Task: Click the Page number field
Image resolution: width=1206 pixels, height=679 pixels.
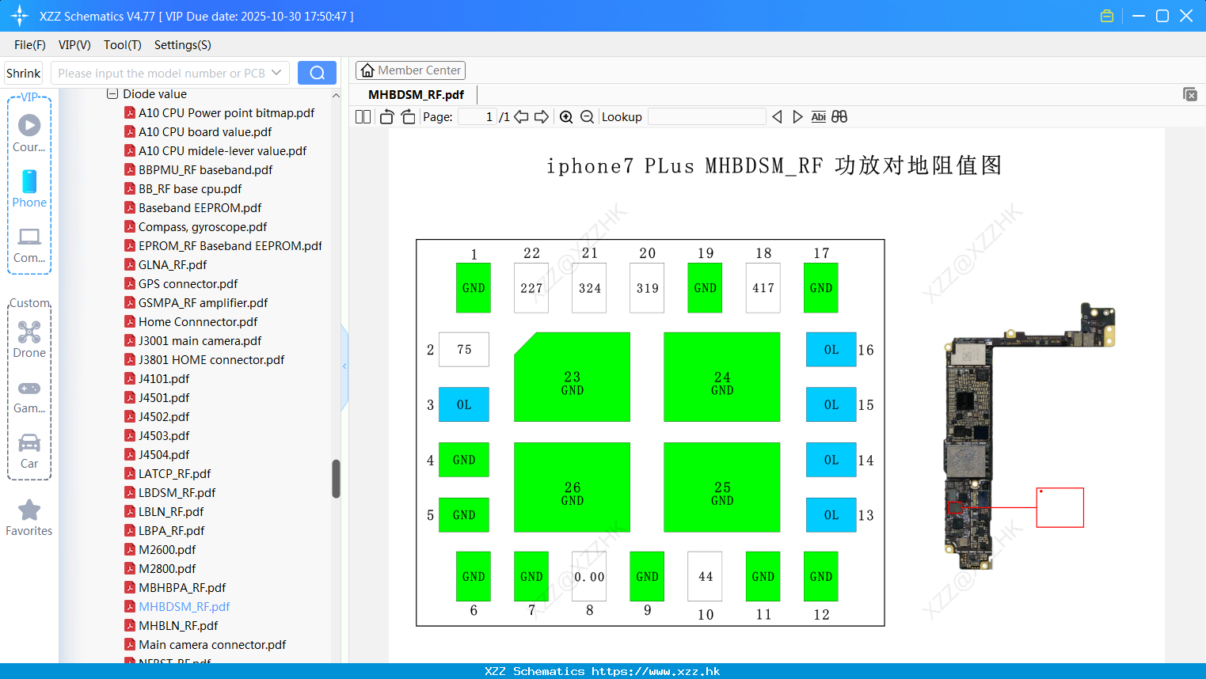Action: coord(477,117)
